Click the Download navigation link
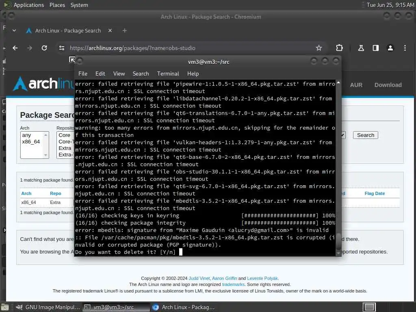The width and height of the screenshot is (416, 312). (x=388, y=85)
